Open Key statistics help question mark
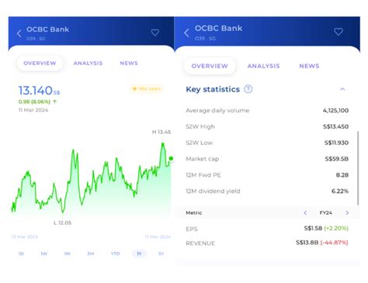368x283 pixels. click(x=248, y=89)
